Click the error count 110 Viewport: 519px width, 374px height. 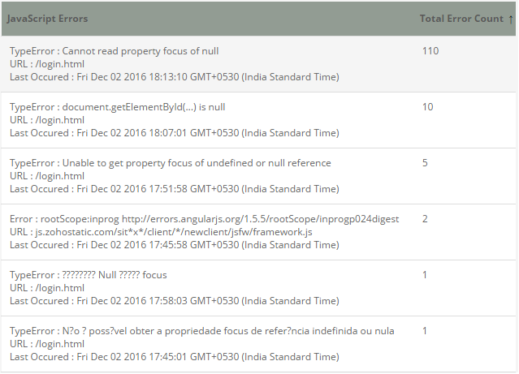pyautogui.click(x=430, y=51)
